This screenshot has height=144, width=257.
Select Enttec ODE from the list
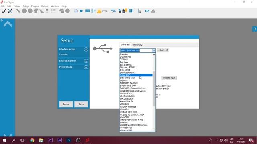pos(136,70)
